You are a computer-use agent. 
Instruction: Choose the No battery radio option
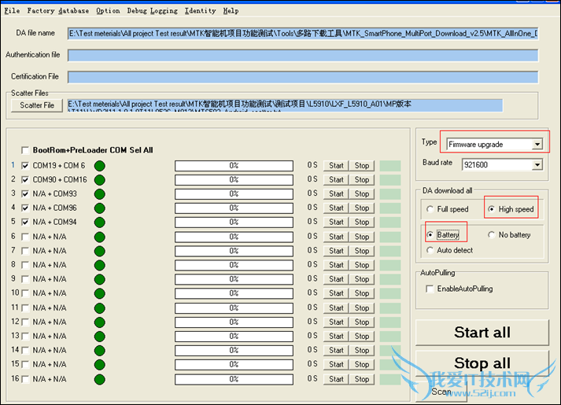[x=492, y=235]
